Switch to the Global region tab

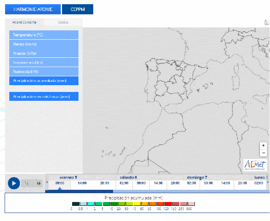pos(63,22)
